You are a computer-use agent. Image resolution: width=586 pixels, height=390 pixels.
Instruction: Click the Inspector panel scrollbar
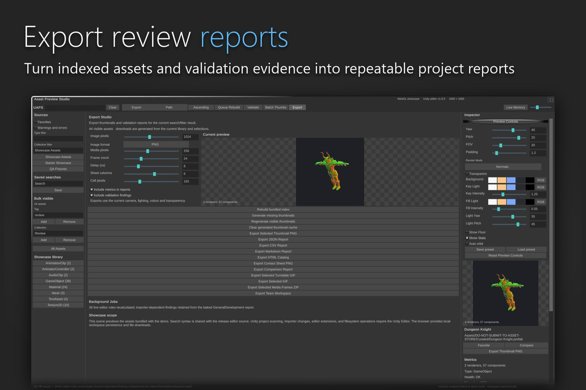tap(551, 214)
